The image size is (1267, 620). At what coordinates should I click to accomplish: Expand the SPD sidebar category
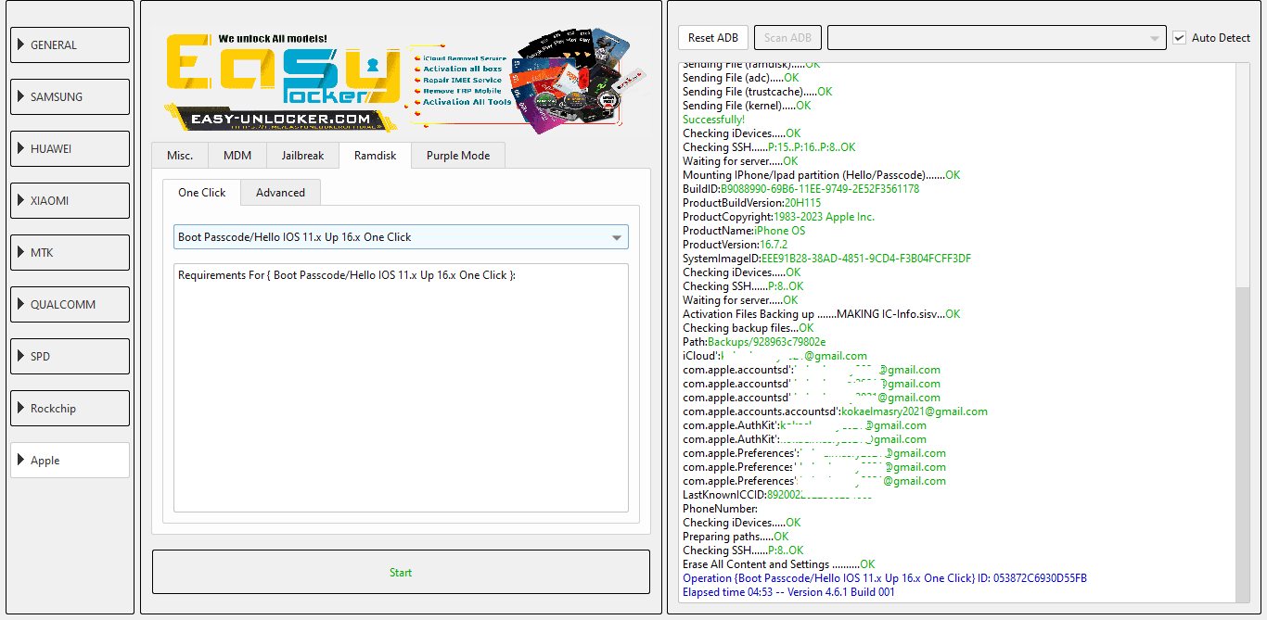70,356
